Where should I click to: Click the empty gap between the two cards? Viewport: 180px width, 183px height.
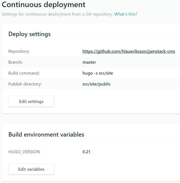point(90,119)
